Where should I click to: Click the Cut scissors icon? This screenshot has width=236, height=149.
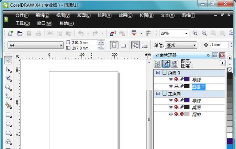click(50, 33)
